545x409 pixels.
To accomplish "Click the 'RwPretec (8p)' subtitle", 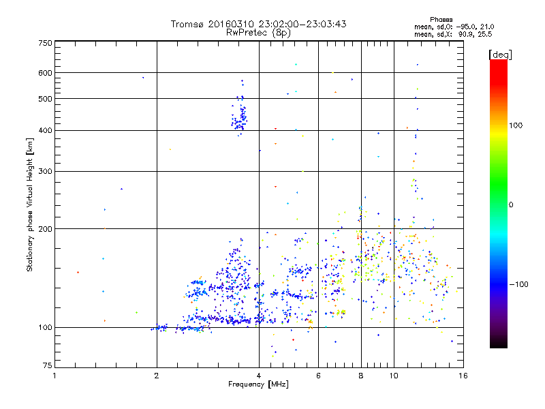I will click(258, 33).
